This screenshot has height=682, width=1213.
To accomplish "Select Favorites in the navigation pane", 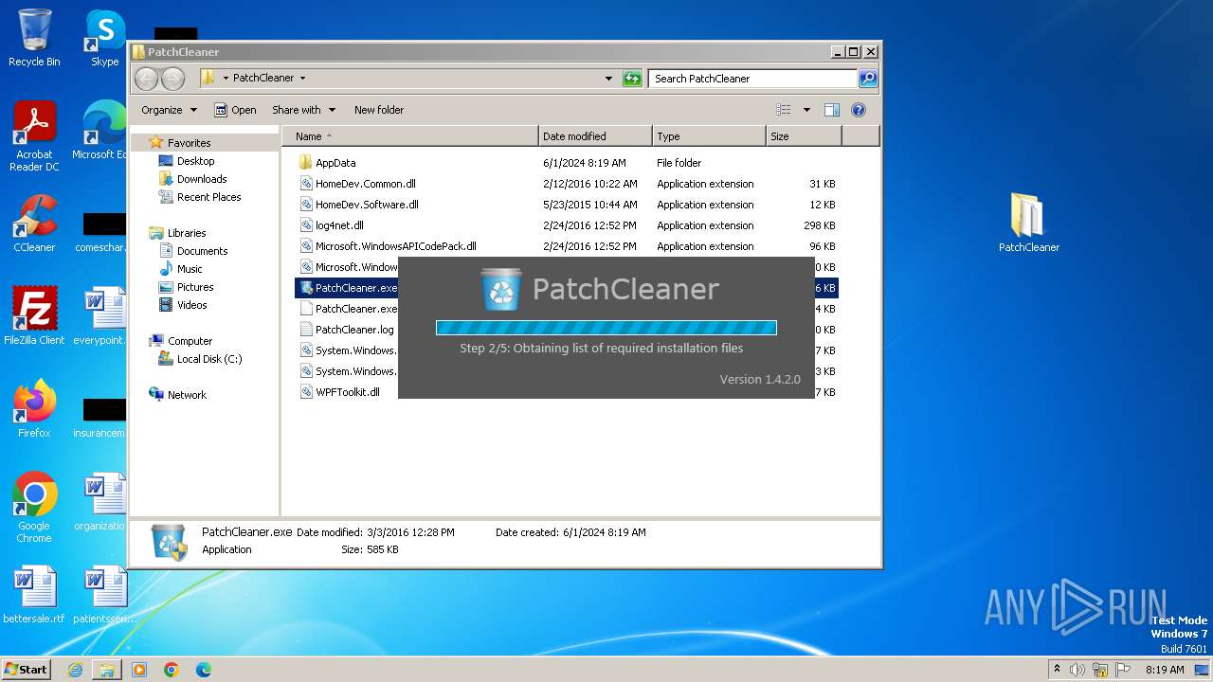I will pyautogui.click(x=189, y=143).
